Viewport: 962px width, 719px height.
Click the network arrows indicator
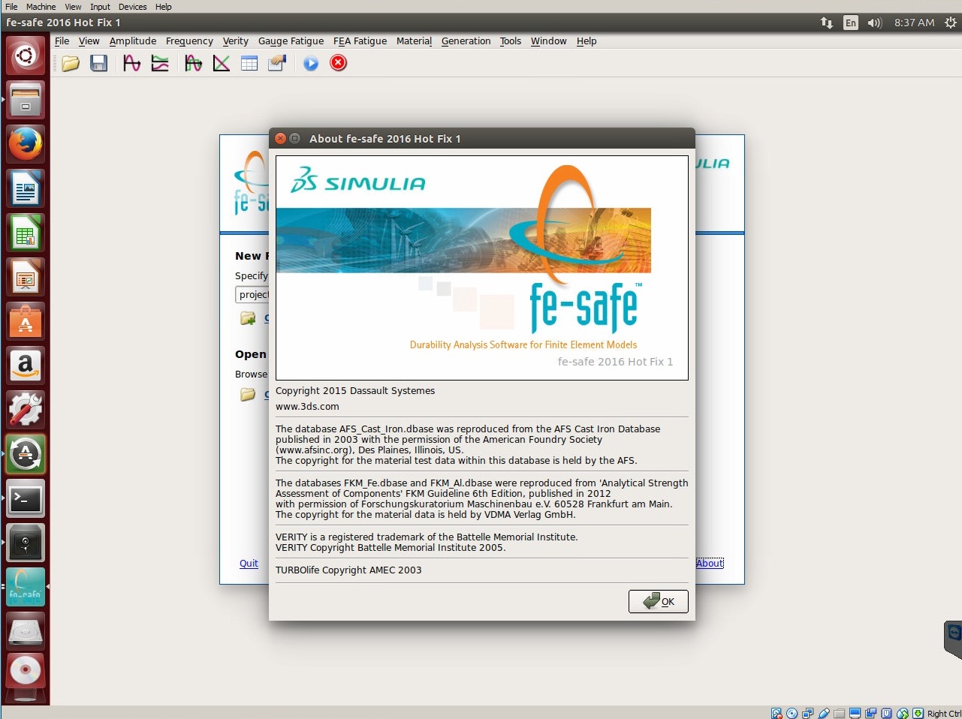pos(827,23)
